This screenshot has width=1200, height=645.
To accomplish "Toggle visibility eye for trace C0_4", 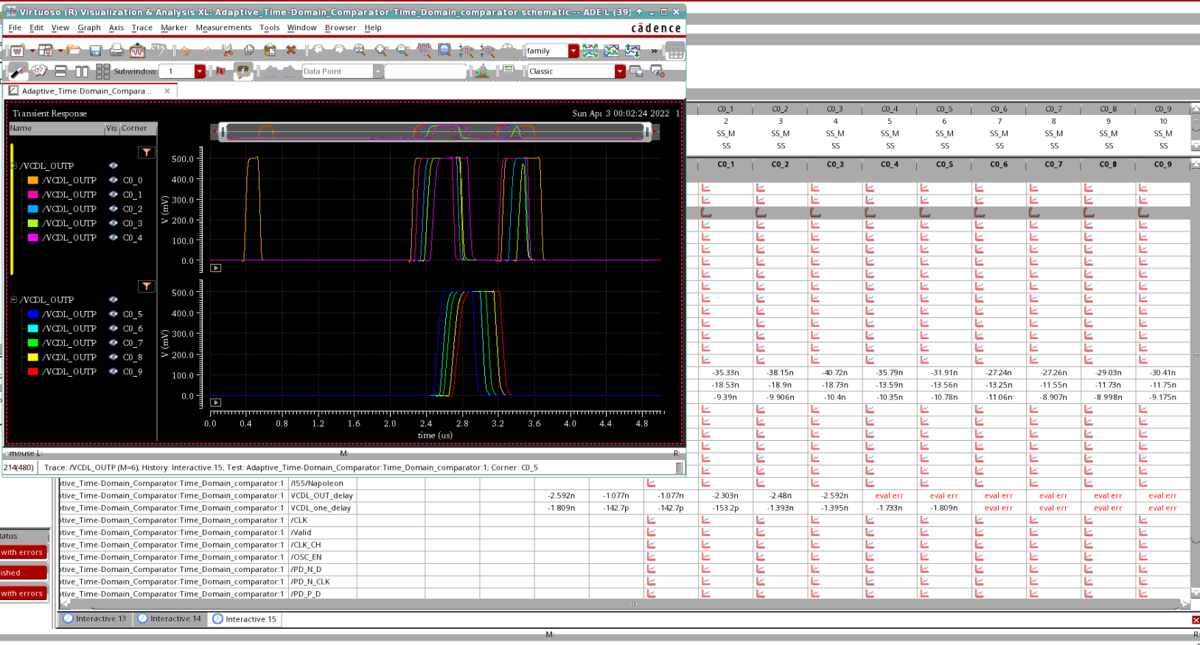I will point(114,237).
